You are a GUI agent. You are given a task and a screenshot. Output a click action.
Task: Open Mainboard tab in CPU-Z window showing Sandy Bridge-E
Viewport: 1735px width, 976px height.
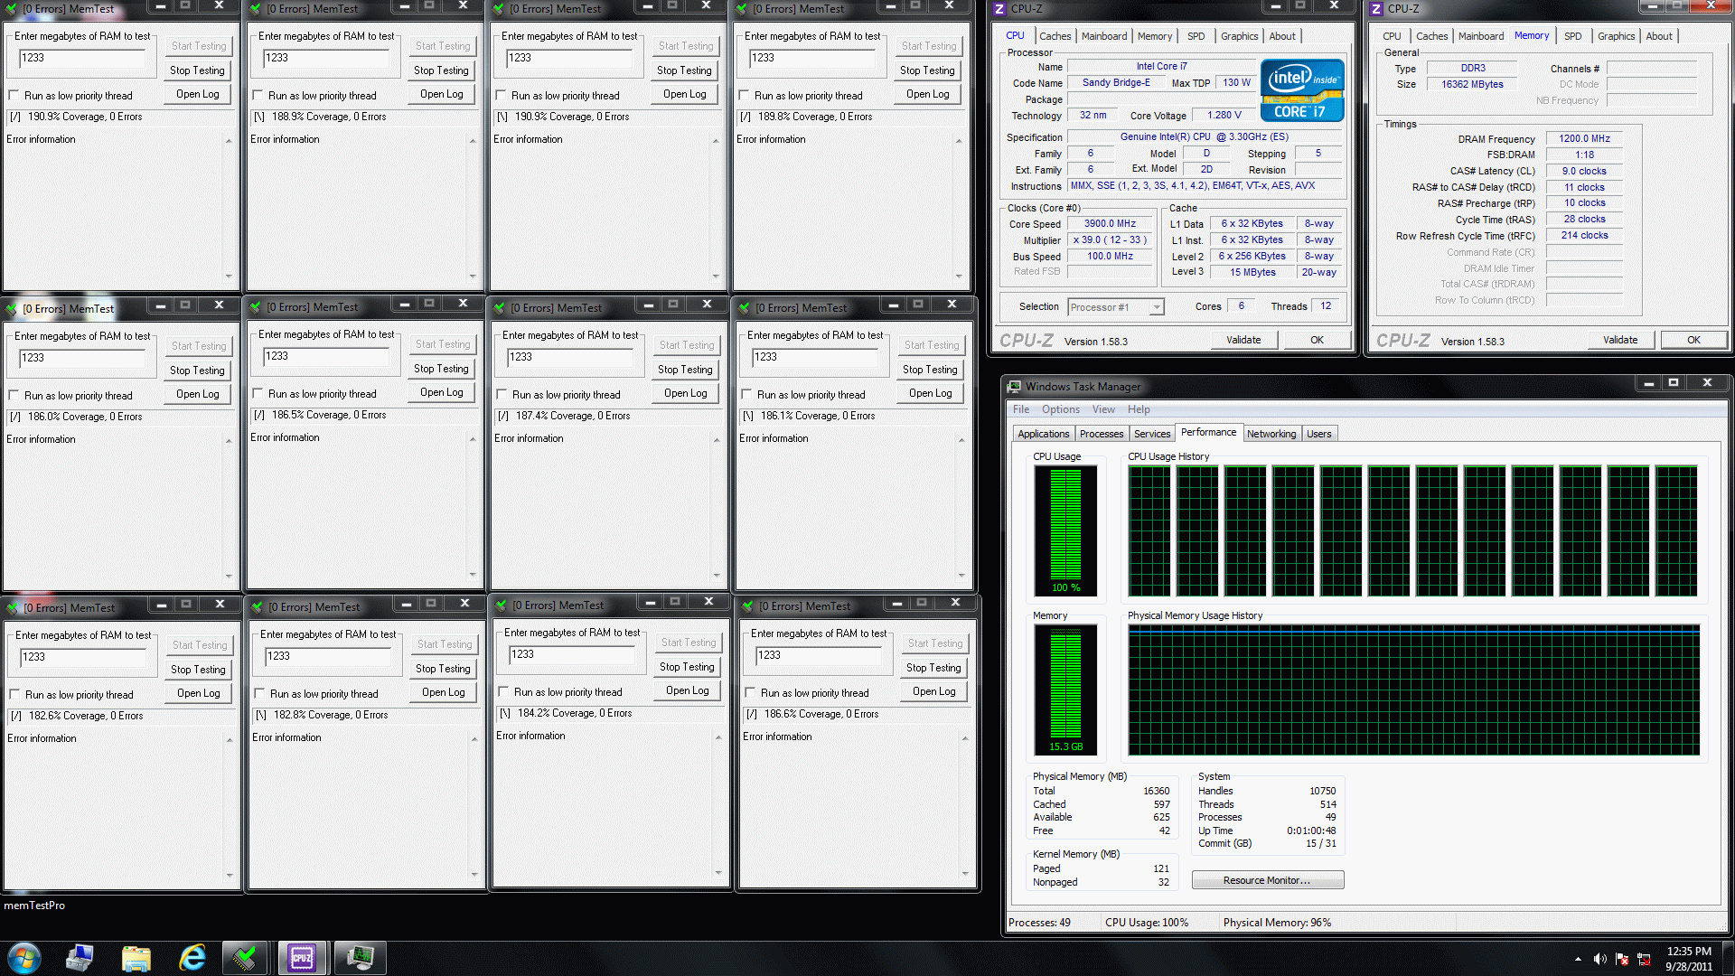1104,36
